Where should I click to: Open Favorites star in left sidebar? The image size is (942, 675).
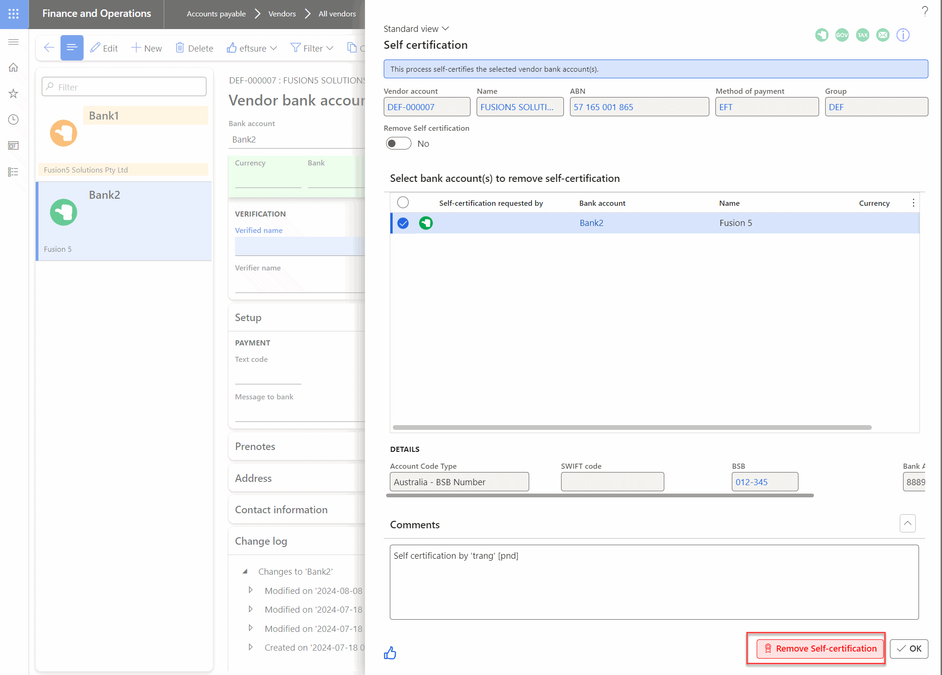pos(14,94)
